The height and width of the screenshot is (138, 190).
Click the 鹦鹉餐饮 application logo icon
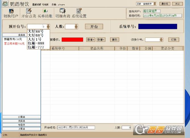[x=5, y=4]
